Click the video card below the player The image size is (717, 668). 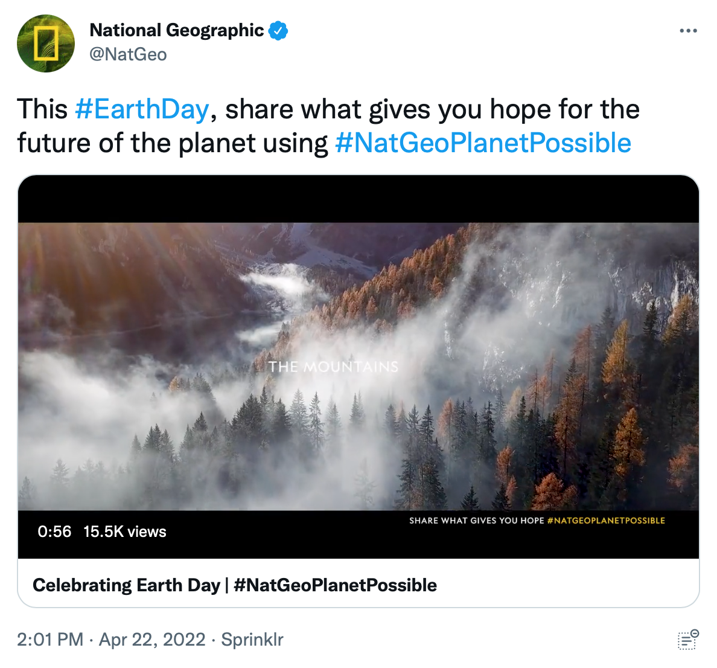pos(358,585)
